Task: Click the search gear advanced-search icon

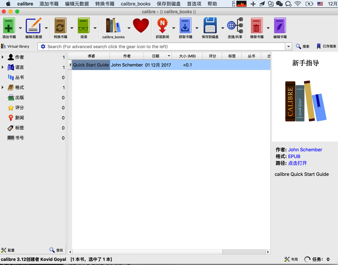Action: (x=43, y=46)
